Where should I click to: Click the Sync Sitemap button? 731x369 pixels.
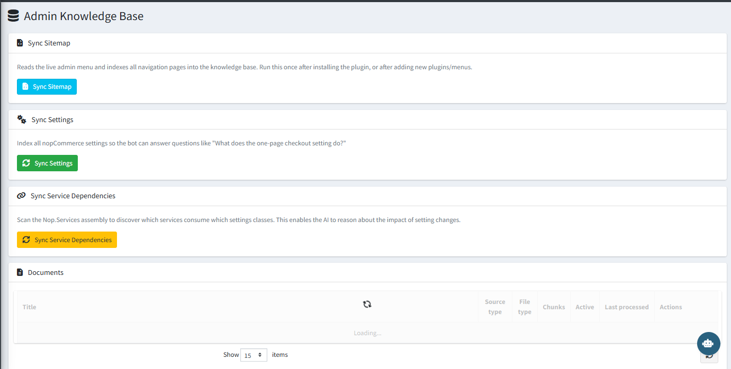tap(47, 87)
